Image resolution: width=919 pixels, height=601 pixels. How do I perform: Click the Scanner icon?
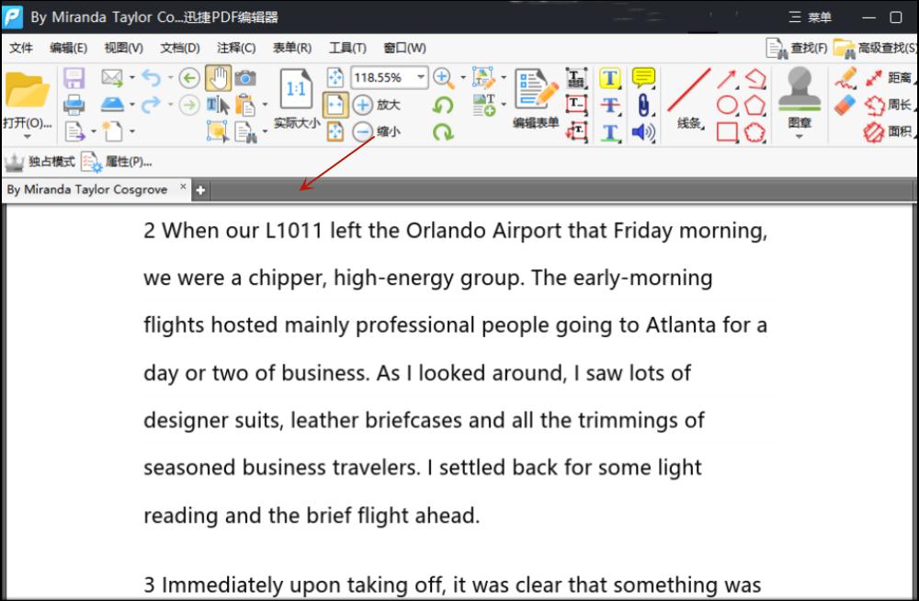[112, 105]
